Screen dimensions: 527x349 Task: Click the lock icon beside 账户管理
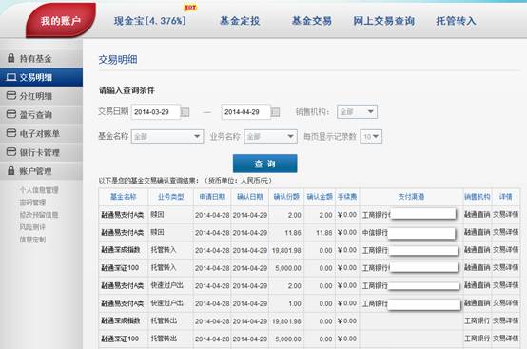click(x=11, y=170)
